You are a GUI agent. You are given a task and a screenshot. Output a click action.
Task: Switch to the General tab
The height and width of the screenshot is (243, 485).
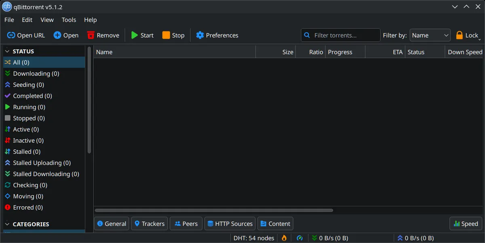tap(112, 224)
